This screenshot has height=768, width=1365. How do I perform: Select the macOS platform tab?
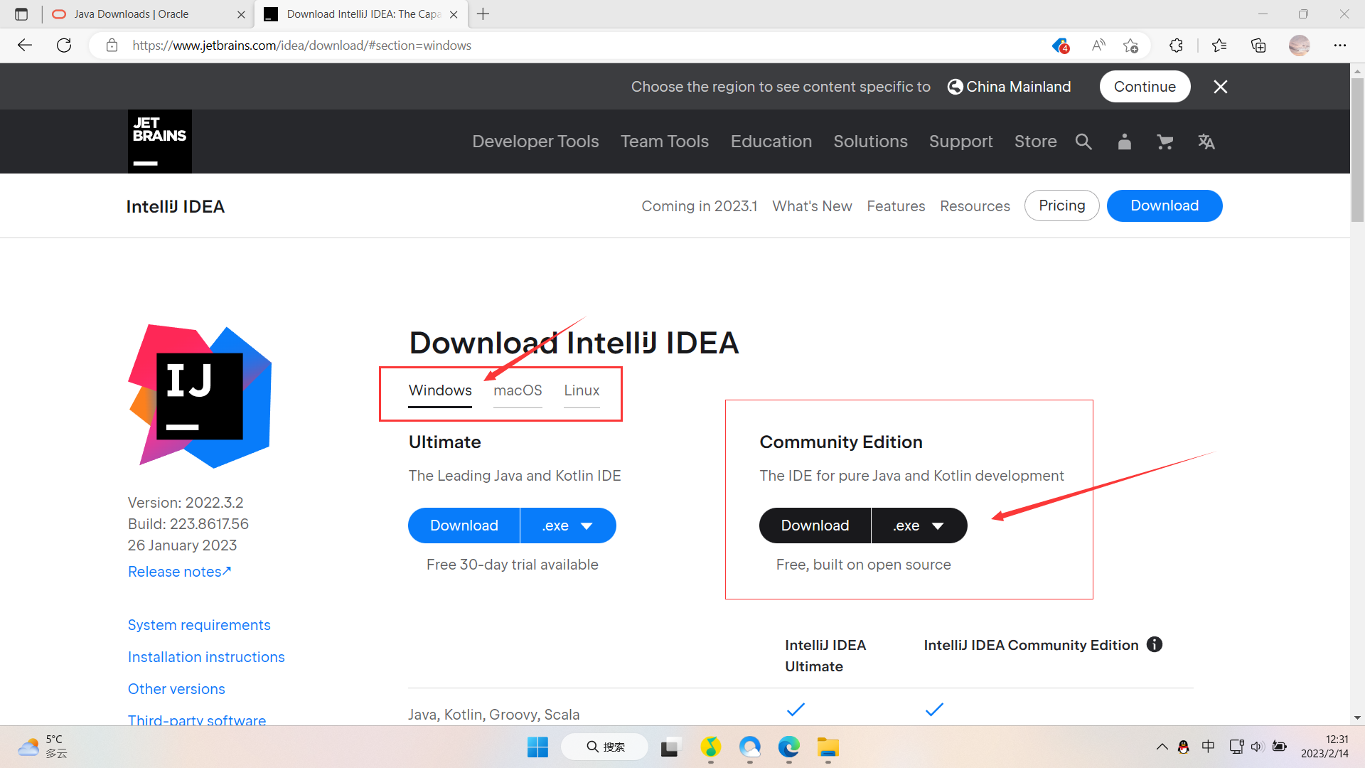coord(518,390)
